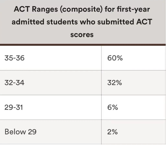Screen dimensions: 166x145
Task: Select the 29-31 score range cell
Action: click(x=51, y=107)
